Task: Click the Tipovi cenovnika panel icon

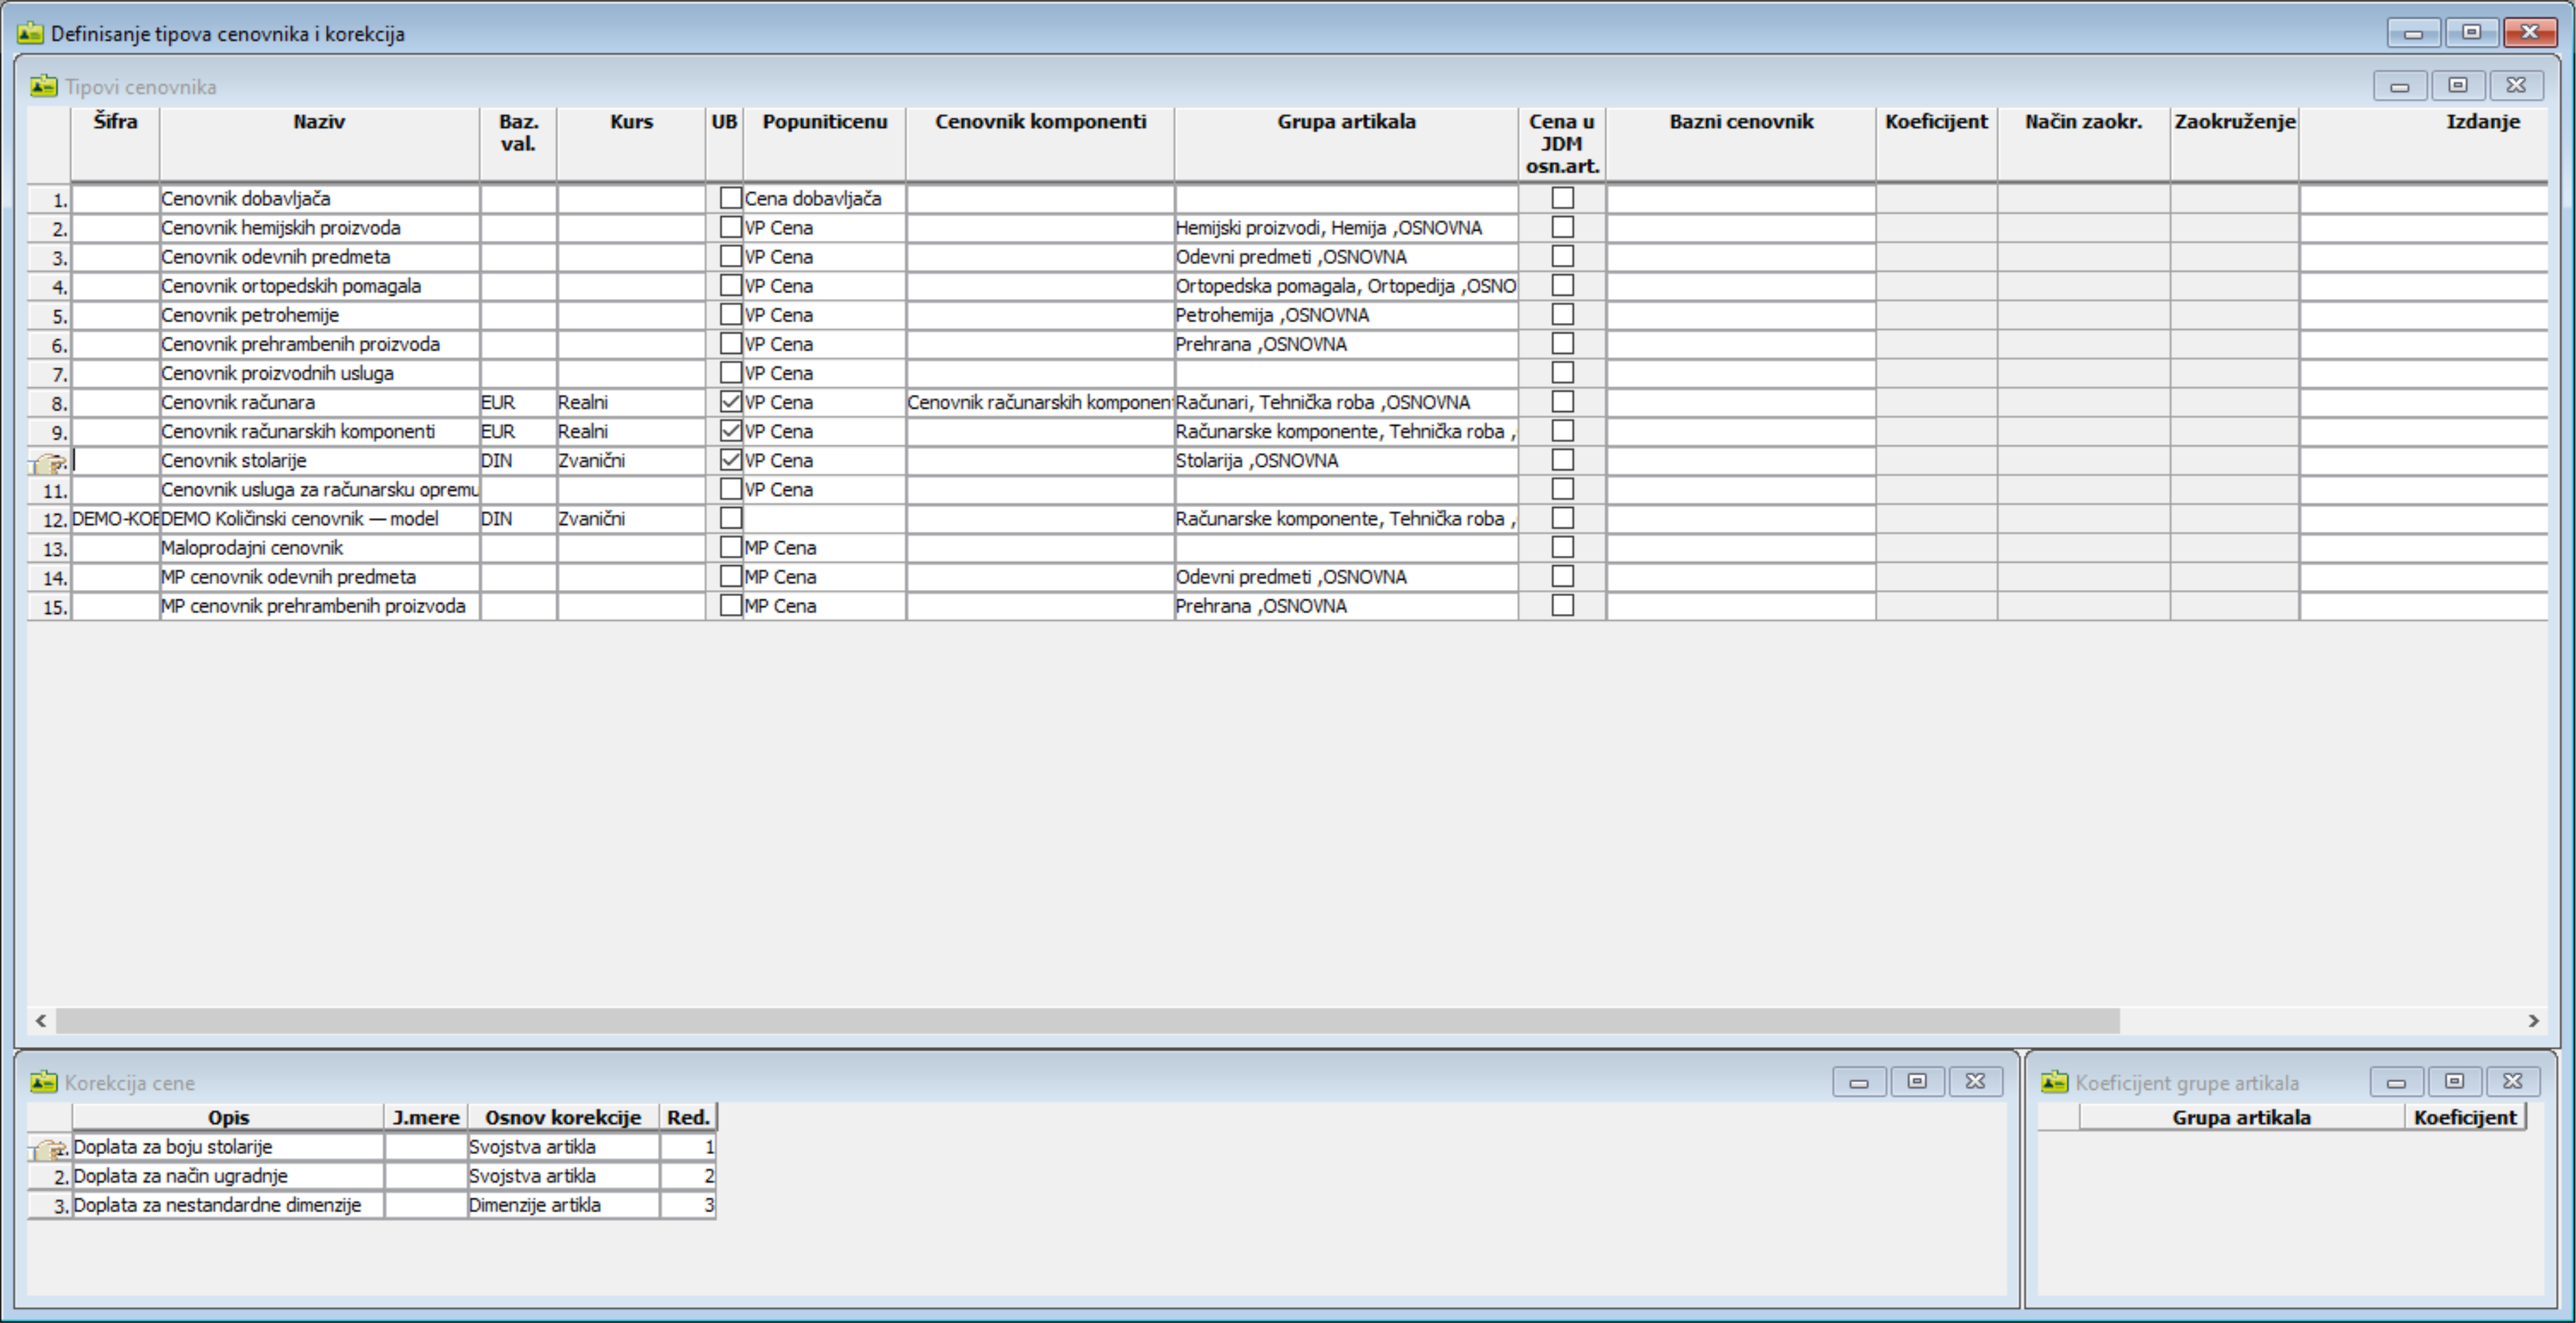Action: [x=43, y=86]
